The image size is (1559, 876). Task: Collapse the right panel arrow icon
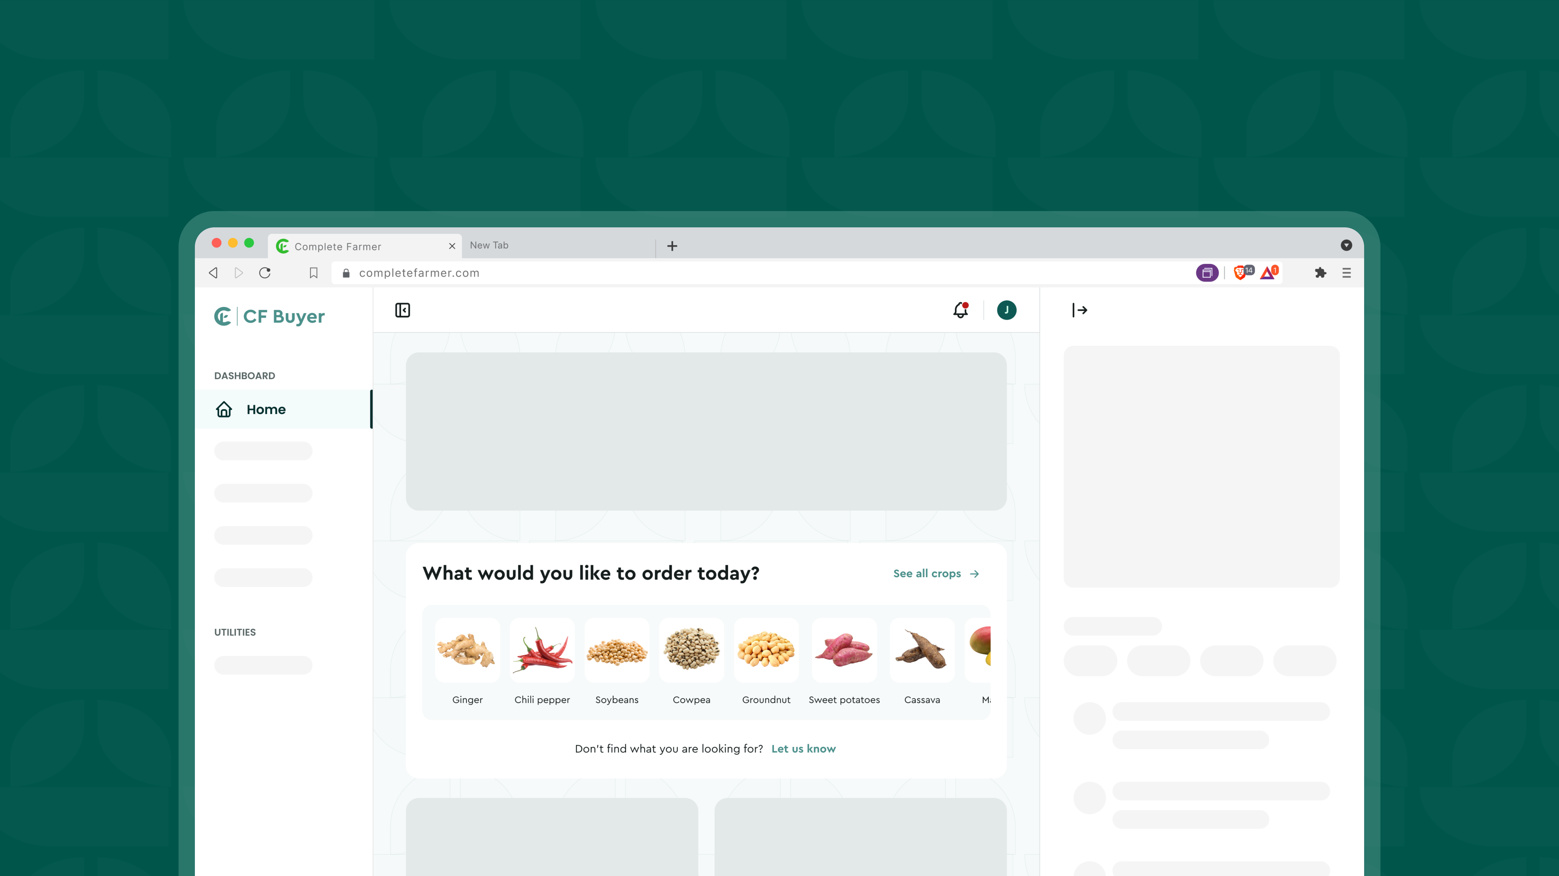1080,310
